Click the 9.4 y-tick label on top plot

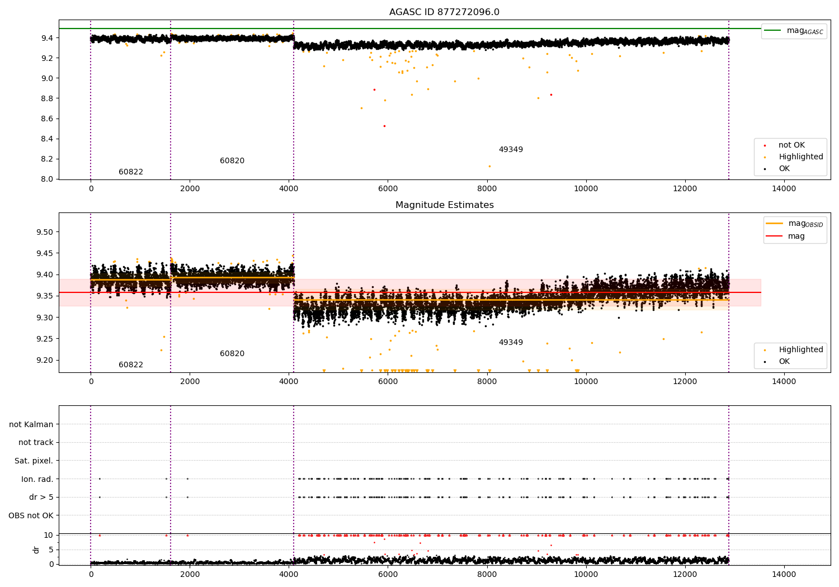(47, 38)
